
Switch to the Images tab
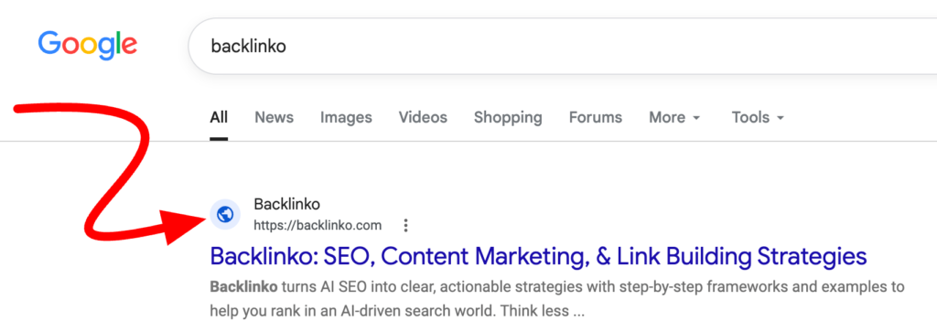[x=346, y=118]
